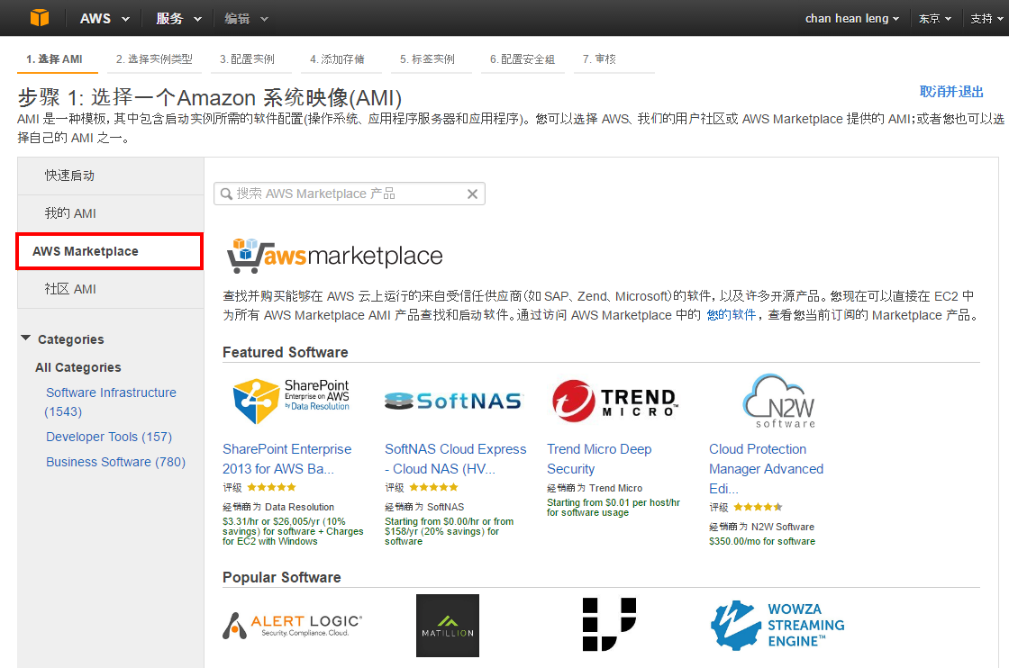Screen dimensions: 1009x668
Task: Open the Alert Logic product logo
Action: 292,626
